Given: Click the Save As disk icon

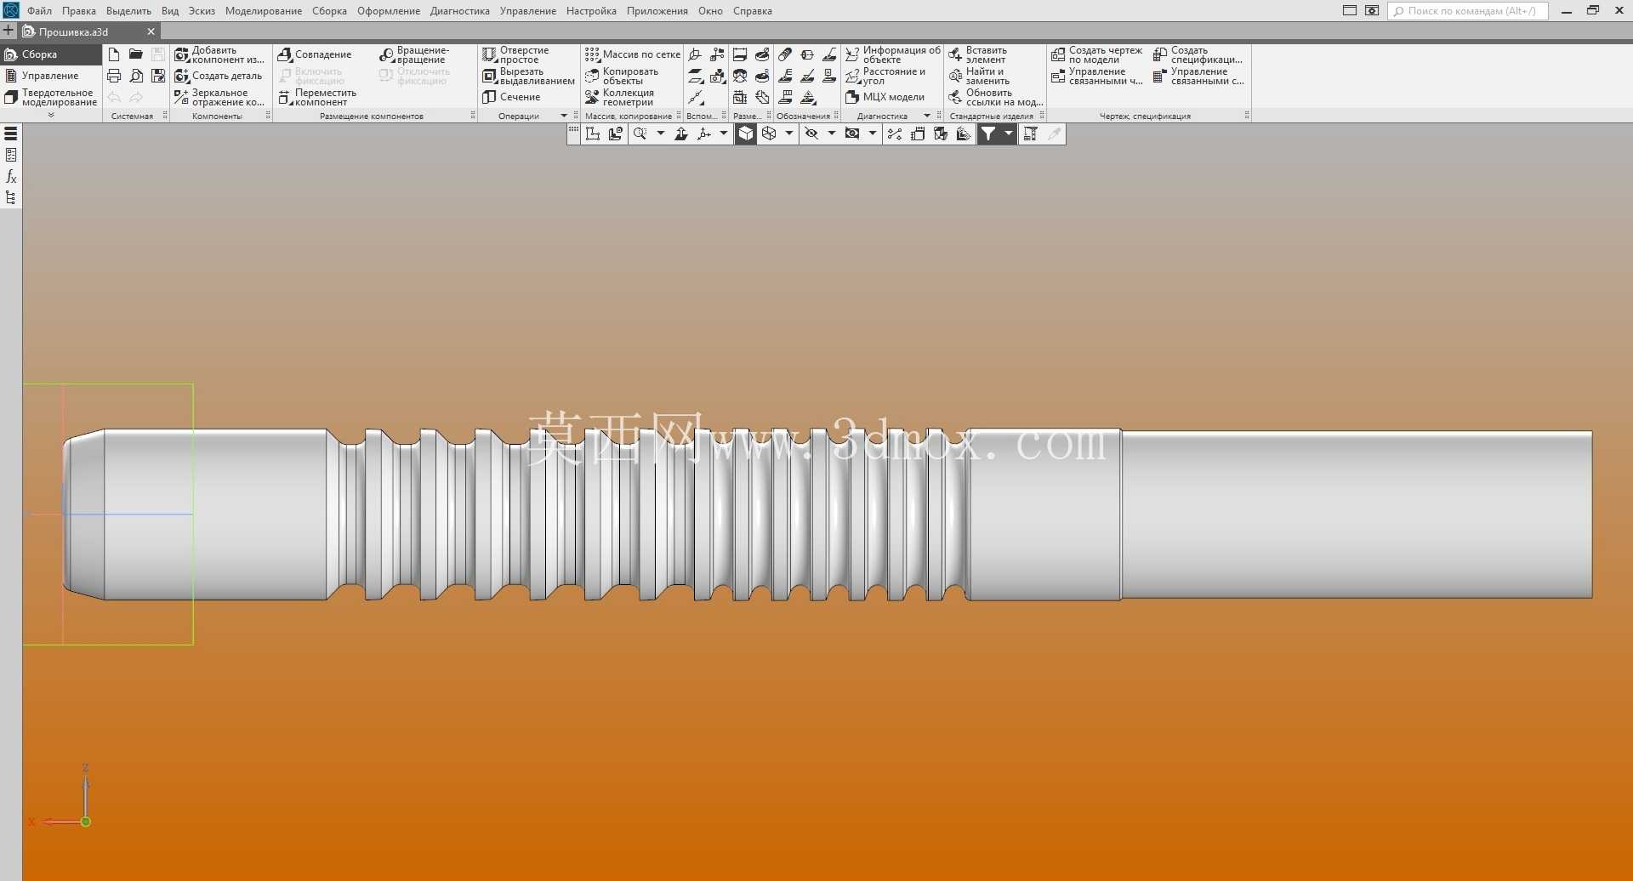Looking at the screenshot, I should coord(158,76).
